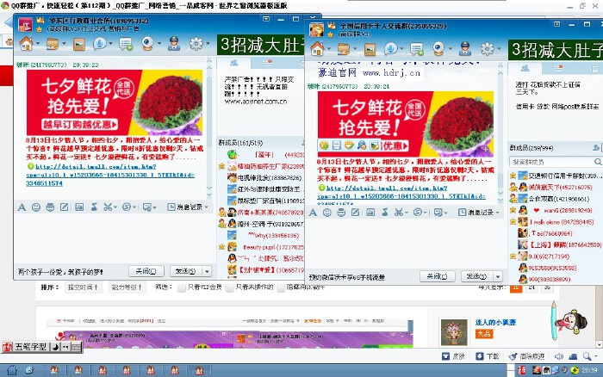Click 清除痕迹 in browser status bar

[x=527, y=356]
